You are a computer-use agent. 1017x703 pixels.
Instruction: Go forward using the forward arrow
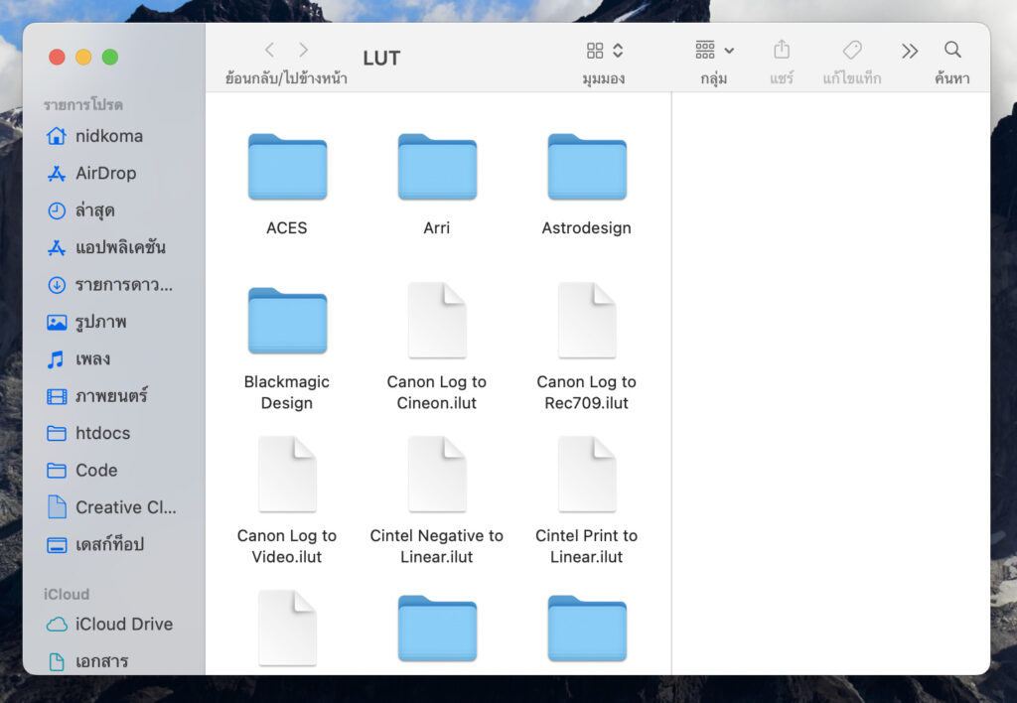(303, 50)
